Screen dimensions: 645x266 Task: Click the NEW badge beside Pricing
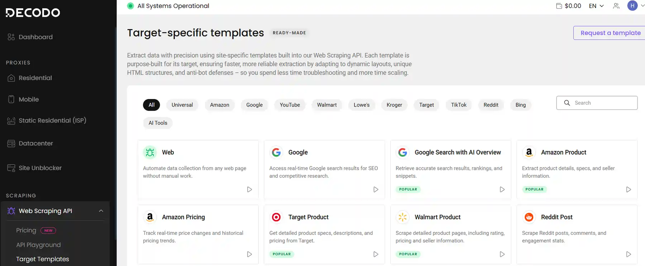(x=48, y=231)
